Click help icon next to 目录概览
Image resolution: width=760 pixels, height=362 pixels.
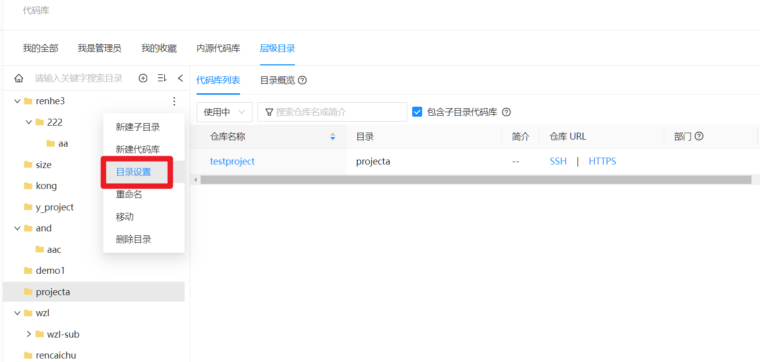tap(302, 80)
